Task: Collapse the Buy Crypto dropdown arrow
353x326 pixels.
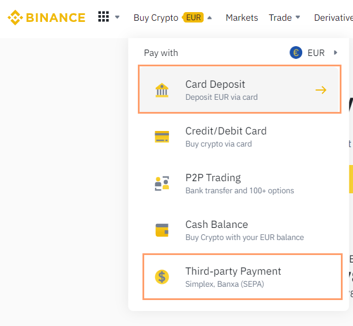Action: tap(209, 17)
